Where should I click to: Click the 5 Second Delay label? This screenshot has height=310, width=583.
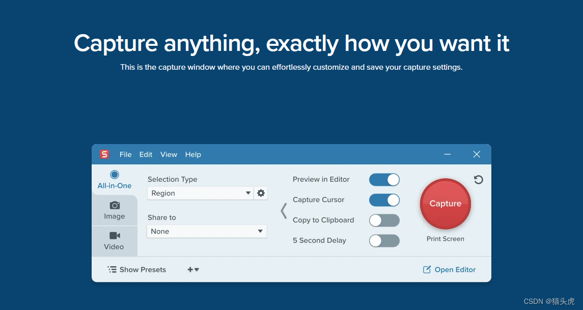click(x=319, y=240)
